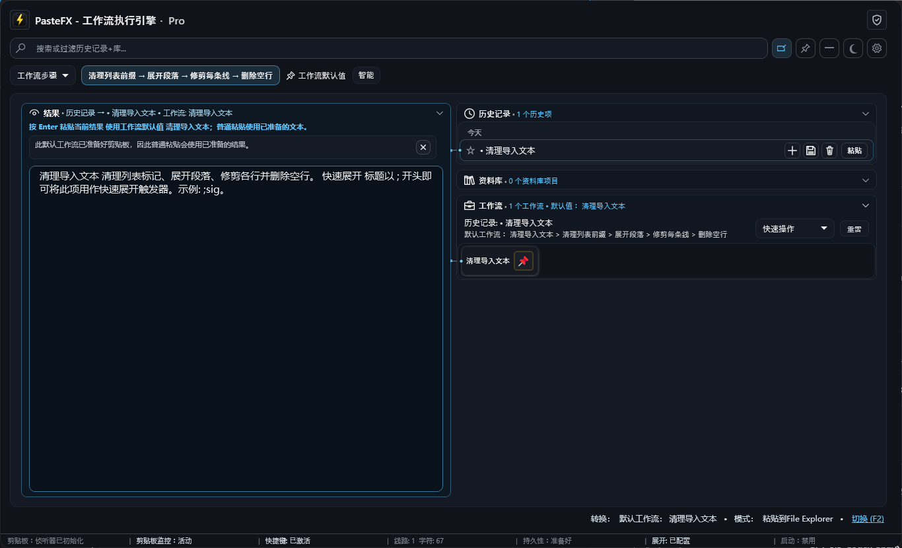Click the red pushpin on 清理导入文本 workflow

coord(524,261)
